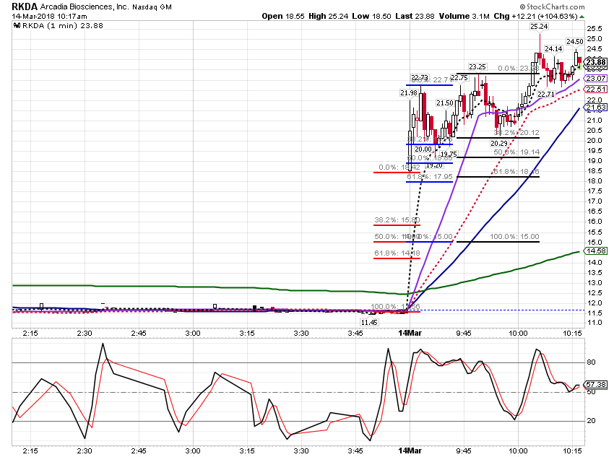Click the 61.8%: 14.18 Fibonacci label
This screenshot has width=614, height=457.
tap(397, 253)
